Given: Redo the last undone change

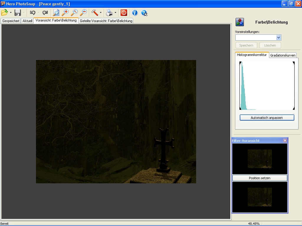Looking at the screenshot, I should [x=45, y=13].
